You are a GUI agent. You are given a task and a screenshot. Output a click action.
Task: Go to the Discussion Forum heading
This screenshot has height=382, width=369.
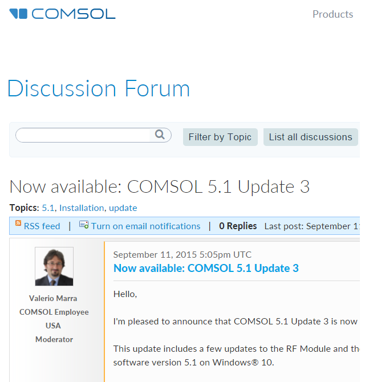pos(99,89)
